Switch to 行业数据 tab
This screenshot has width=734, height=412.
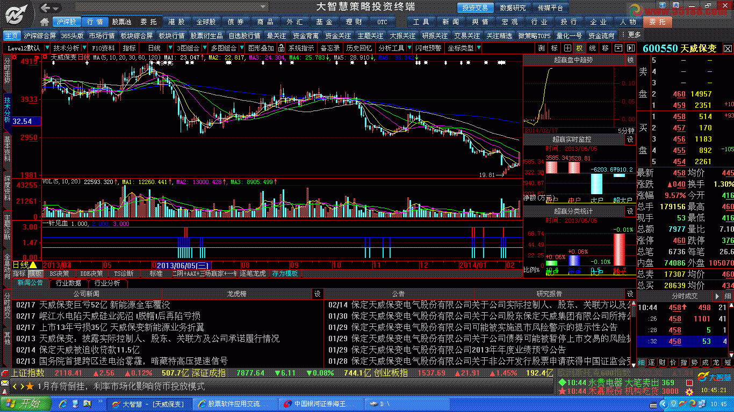pyautogui.click(x=68, y=283)
